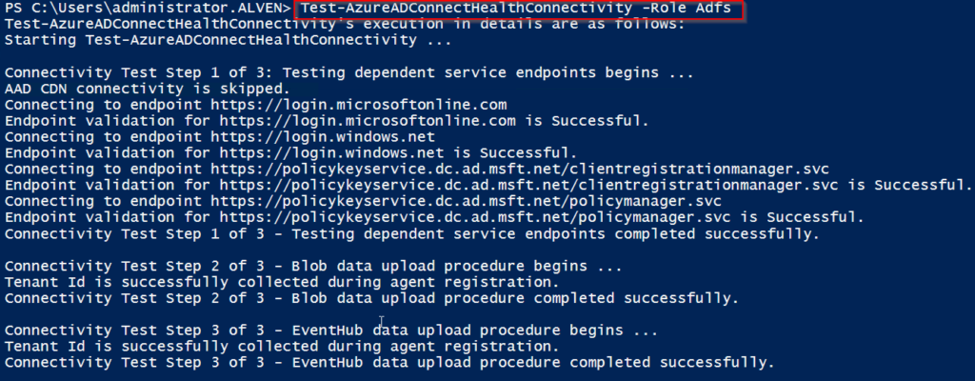Click the clientregistrationmanager.svc connecting endpoint URL
975x381 pixels.
click(x=520, y=170)
